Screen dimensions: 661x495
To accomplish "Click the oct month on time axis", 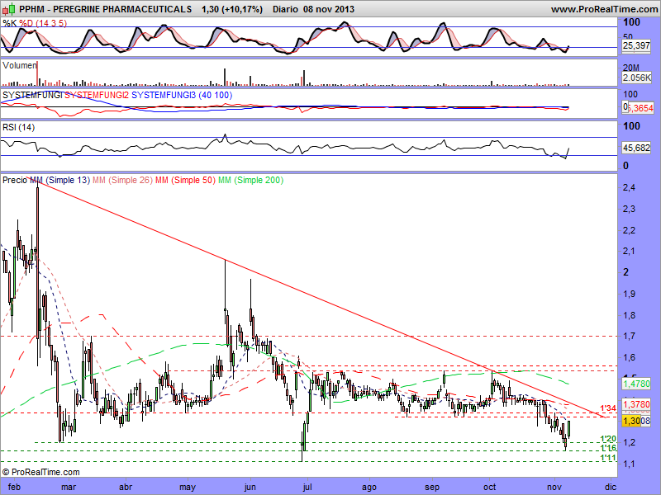I will [x=489, y=487].
